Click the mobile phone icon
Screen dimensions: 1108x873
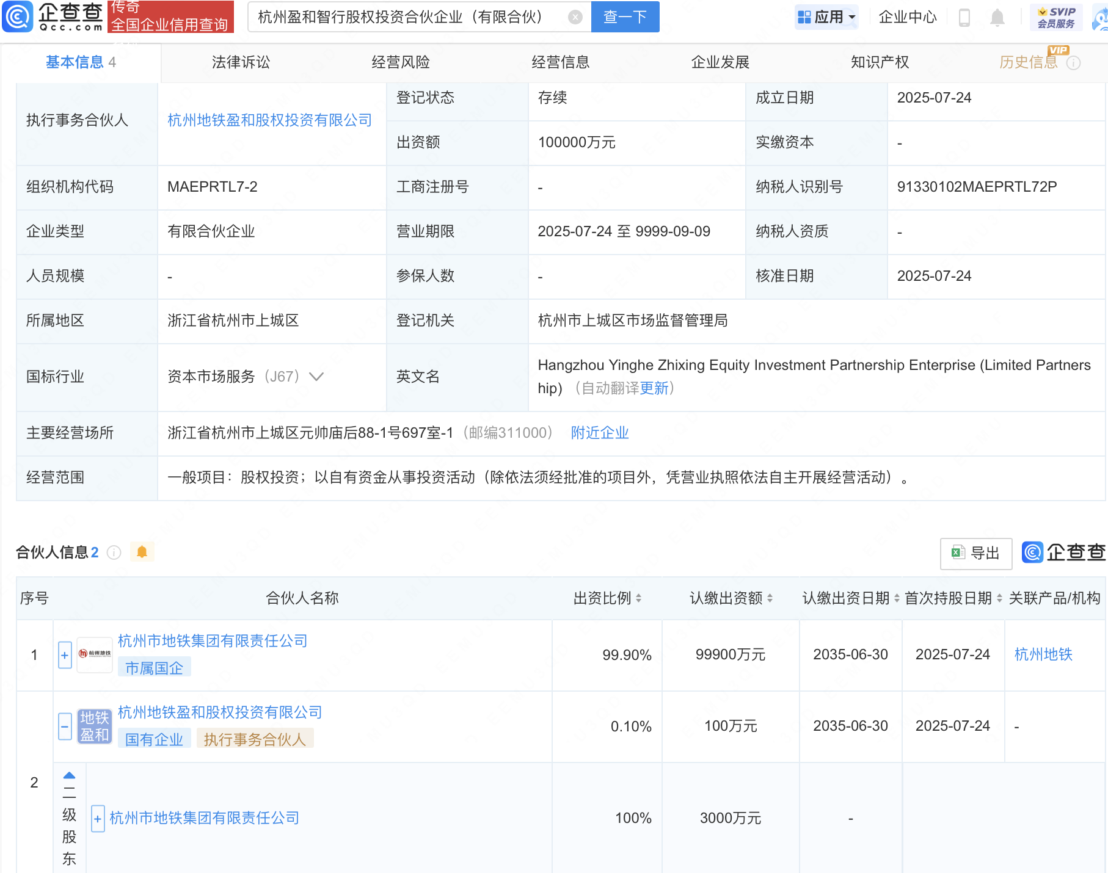tap(964, 17)
